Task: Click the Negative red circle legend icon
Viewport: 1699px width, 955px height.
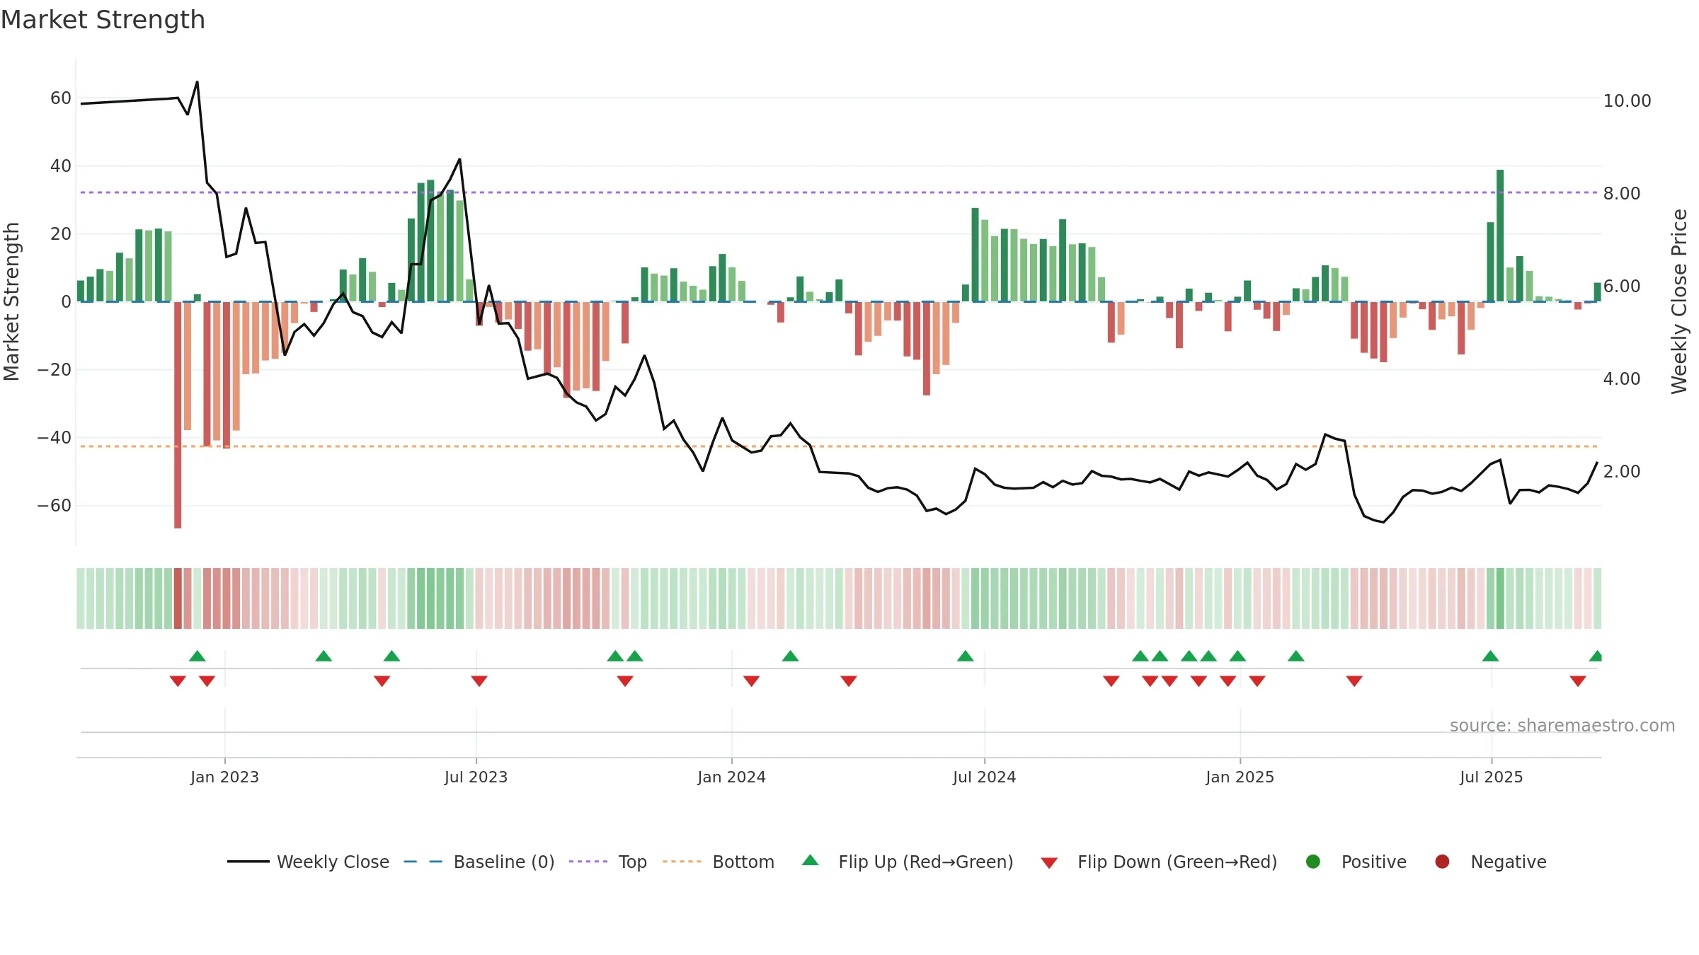Action: click(1442, 862)
